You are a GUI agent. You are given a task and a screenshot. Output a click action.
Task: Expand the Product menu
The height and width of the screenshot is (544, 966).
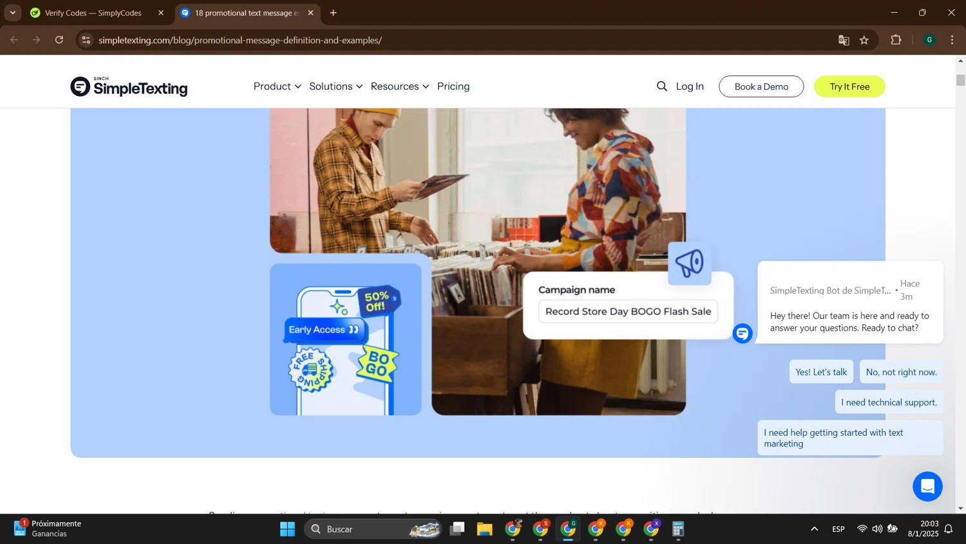click(x=277, y=86)
